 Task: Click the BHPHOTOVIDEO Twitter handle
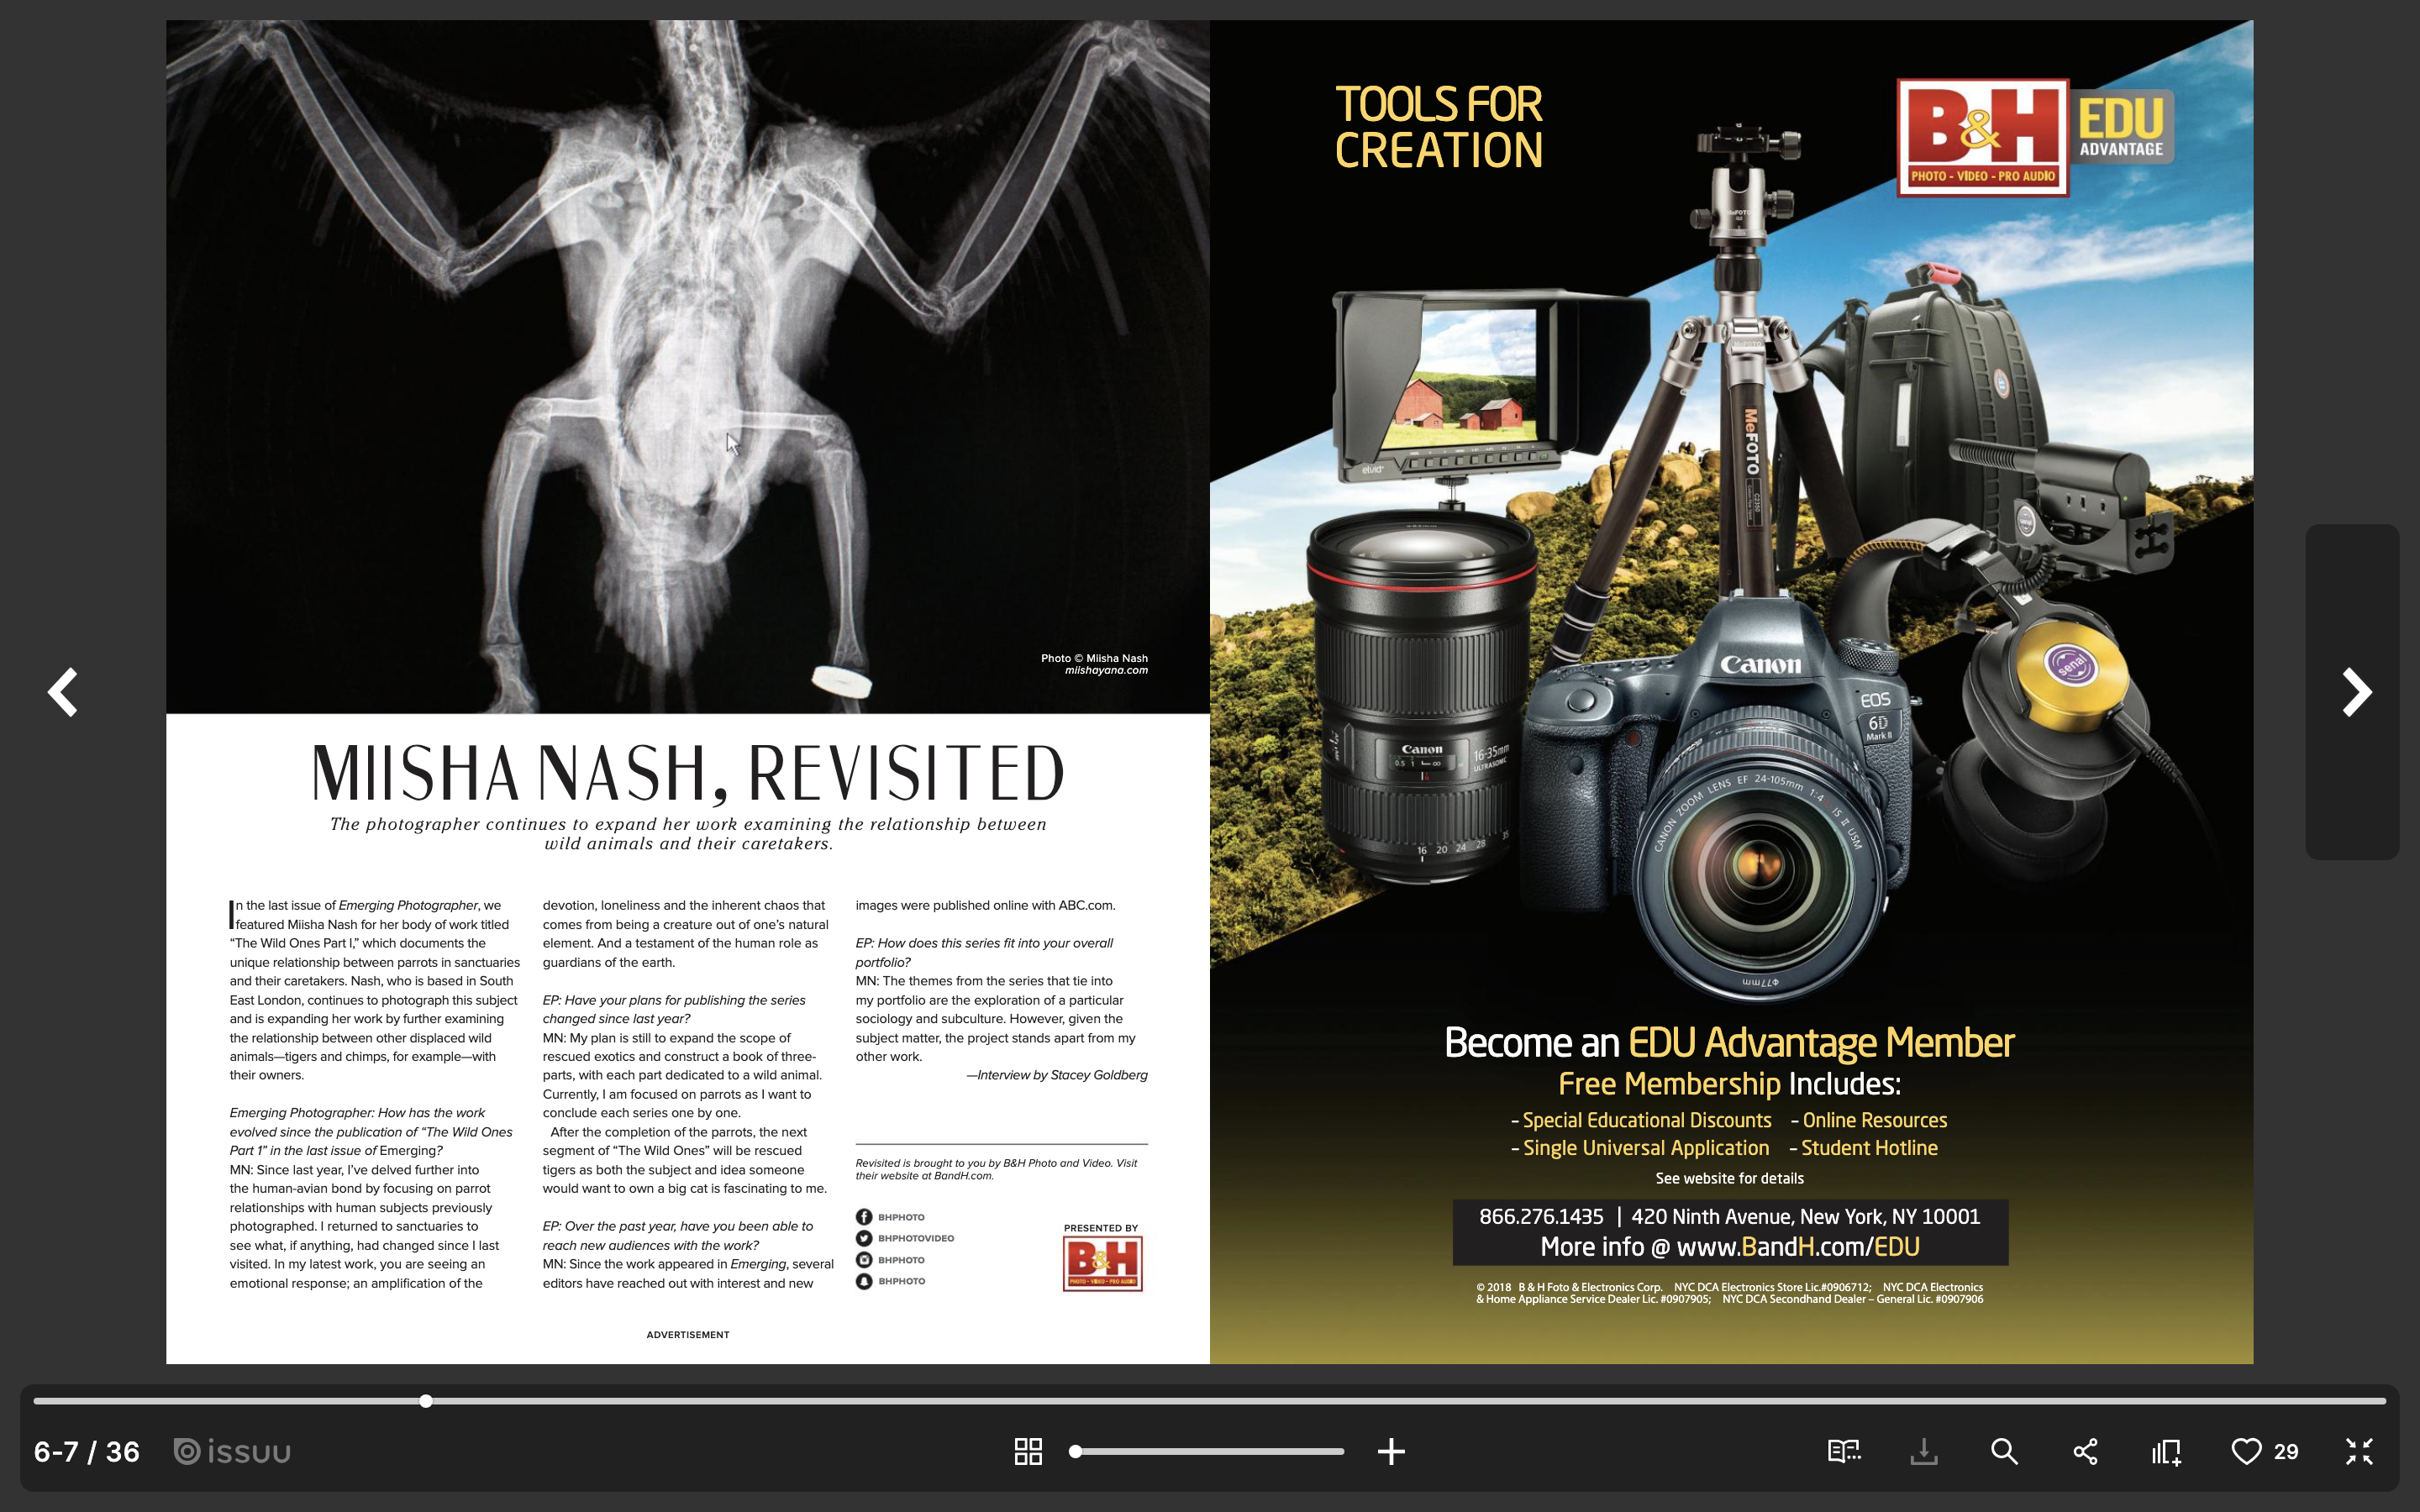point(915,1238)
